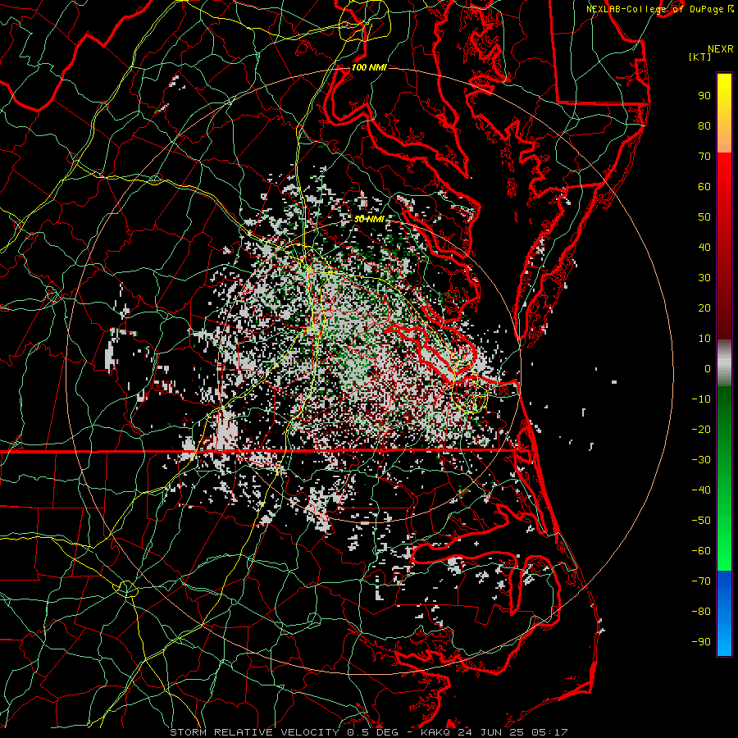Click the [KT] units label

[700, 57]
